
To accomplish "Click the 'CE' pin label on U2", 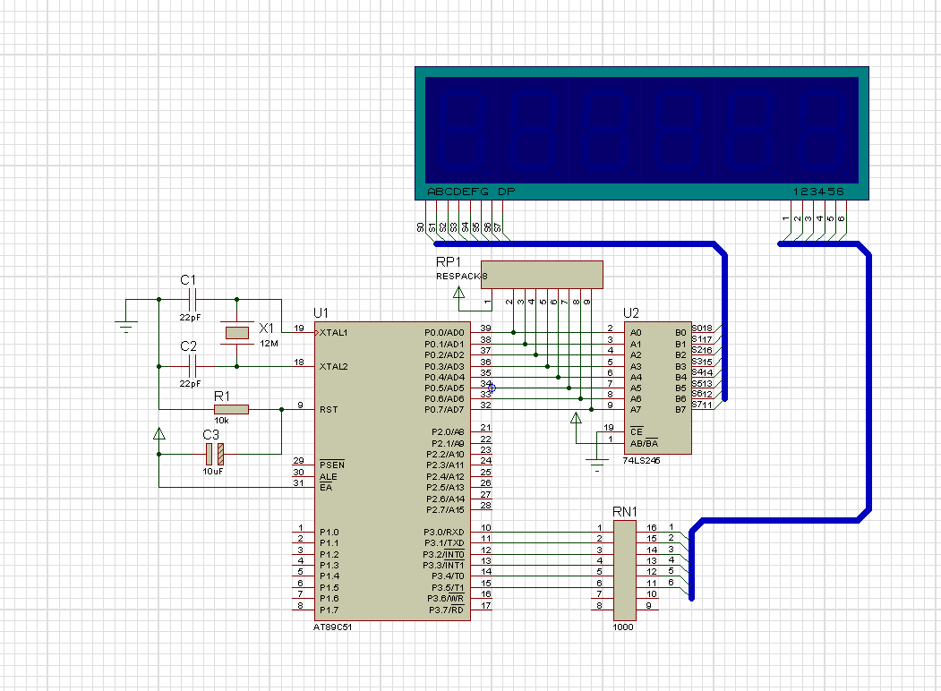I will pos(636,431).
